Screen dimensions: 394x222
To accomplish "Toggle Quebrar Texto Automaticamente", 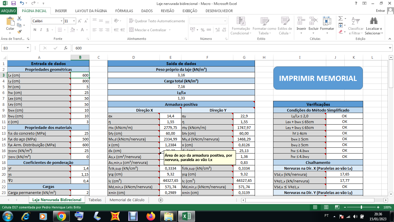I will [x=157, y=21].
